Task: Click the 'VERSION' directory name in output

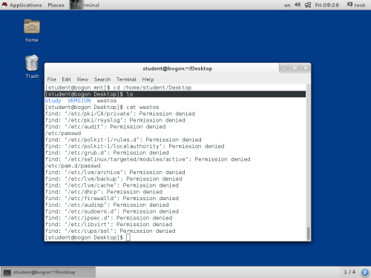Action: 79,101
